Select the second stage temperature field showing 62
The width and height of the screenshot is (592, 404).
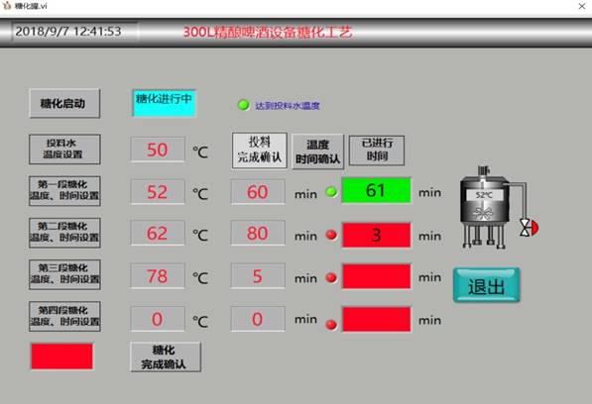click(x=158, y=234)
